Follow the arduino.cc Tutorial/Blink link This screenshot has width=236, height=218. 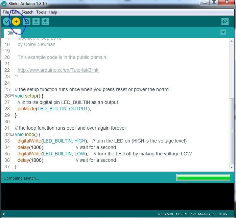click(58, 70)
